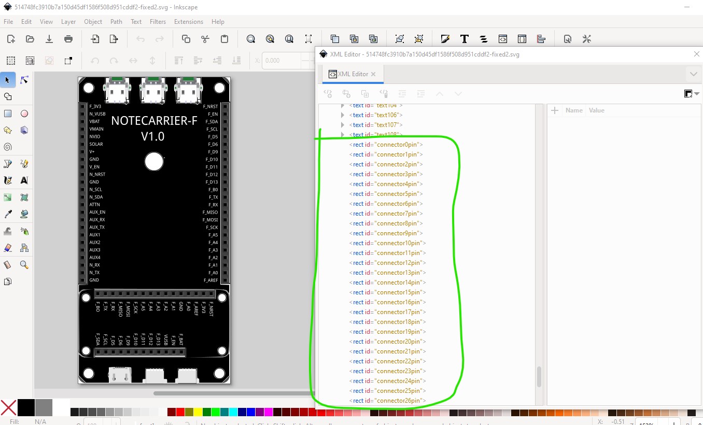
Task: Select the Paint Bucket tool
Action: pyautogui.click(x=24, y=214)
